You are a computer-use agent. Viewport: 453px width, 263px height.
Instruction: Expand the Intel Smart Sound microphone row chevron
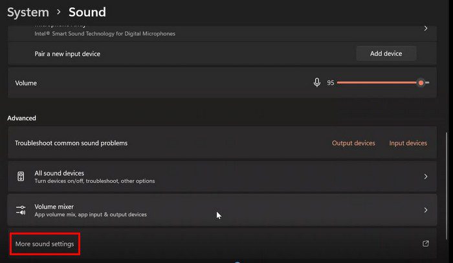tap(425, 29)
